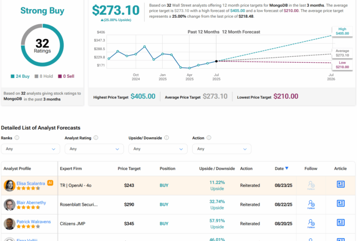Click the Article column header
The image size is (357, 241).
coord(340,169)
